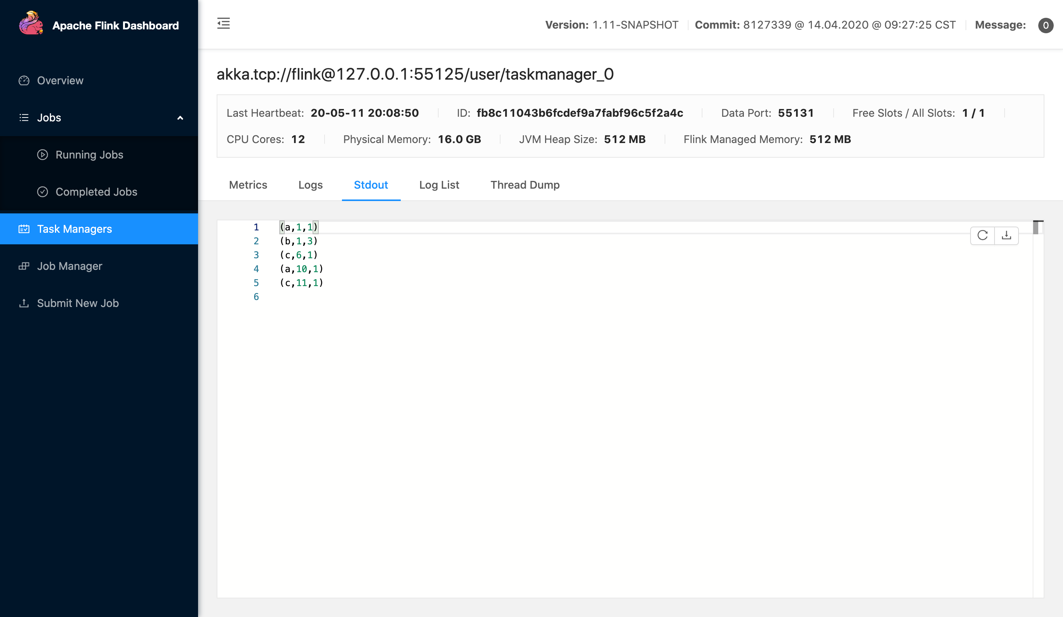Open the Jobs menu item
Viewport: 1063px width, 617px height.
(x=99, y=118)
